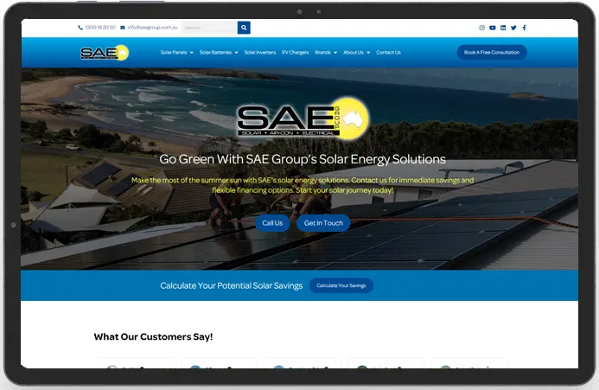
Task: Click the Get In Touch button
Action: 323,223
